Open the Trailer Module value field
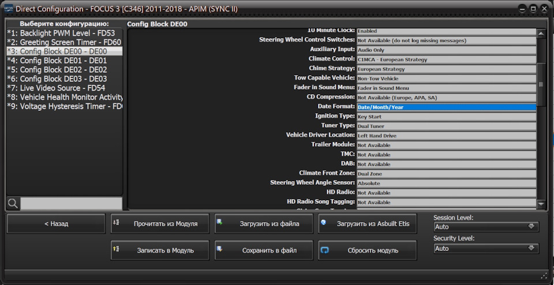554x285 pixels. pos(446,145)
